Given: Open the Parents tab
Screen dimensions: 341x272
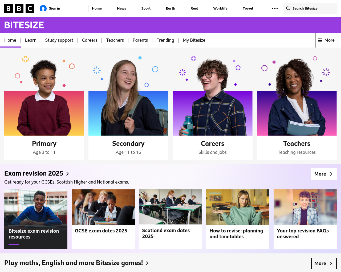Looking at the screenshot, I should click(x=140, y=40).
